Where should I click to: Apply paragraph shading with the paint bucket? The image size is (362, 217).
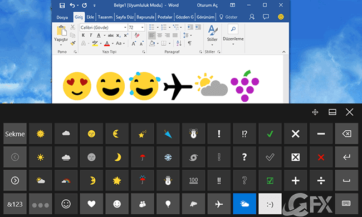(152, 43)
